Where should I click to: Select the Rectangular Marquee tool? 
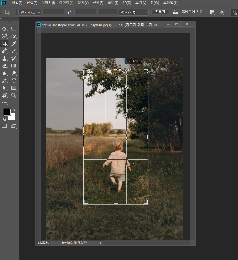pyautogui.click(x=14, y=29)
